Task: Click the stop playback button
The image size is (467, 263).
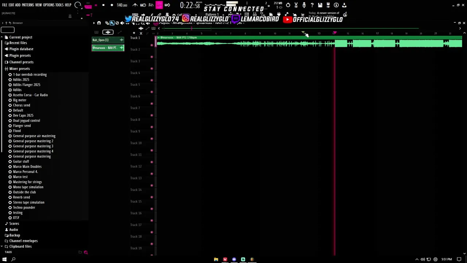Action: click(x=103, y=5)
